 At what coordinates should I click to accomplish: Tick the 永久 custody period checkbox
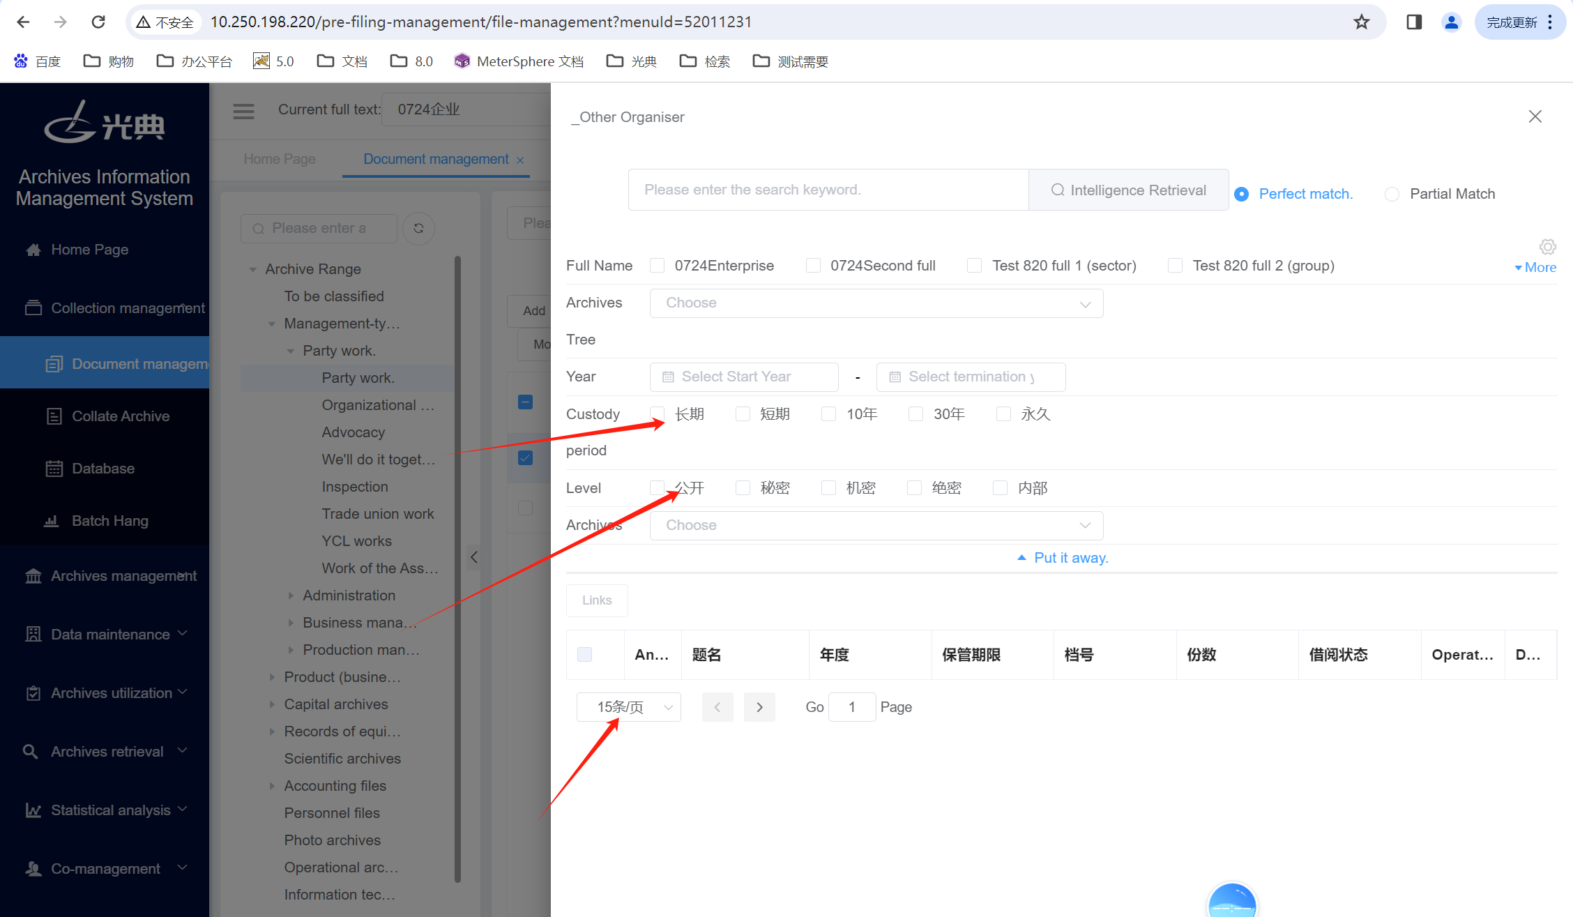[1003, 414]
